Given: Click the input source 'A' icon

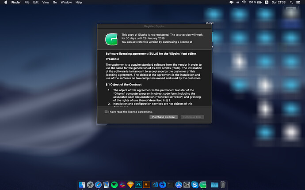Looking at the screenshot, I should 267,2.
